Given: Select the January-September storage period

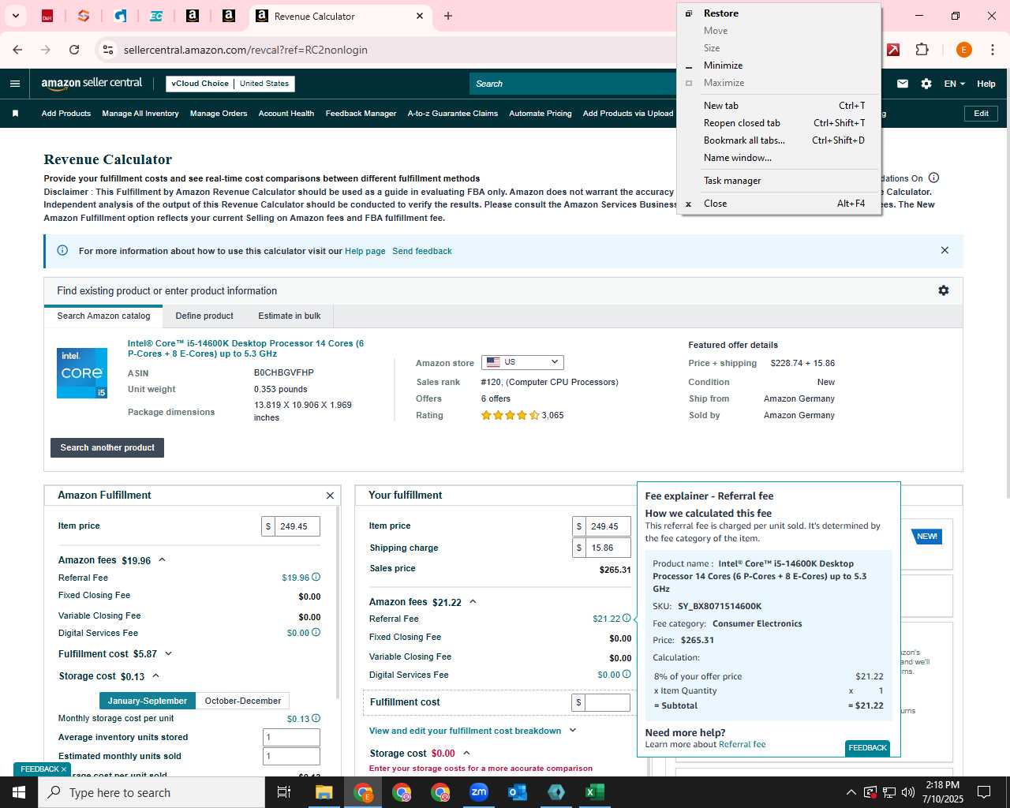Looking at the screenshot, I should [x=147, y=701].
